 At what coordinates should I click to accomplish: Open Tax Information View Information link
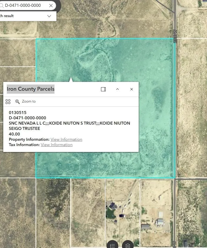tap(57, 145)
